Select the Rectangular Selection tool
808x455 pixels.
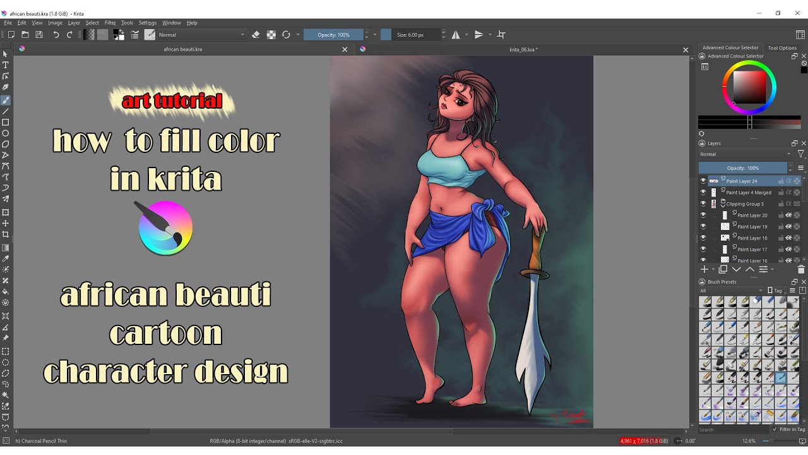coord(6,351)
